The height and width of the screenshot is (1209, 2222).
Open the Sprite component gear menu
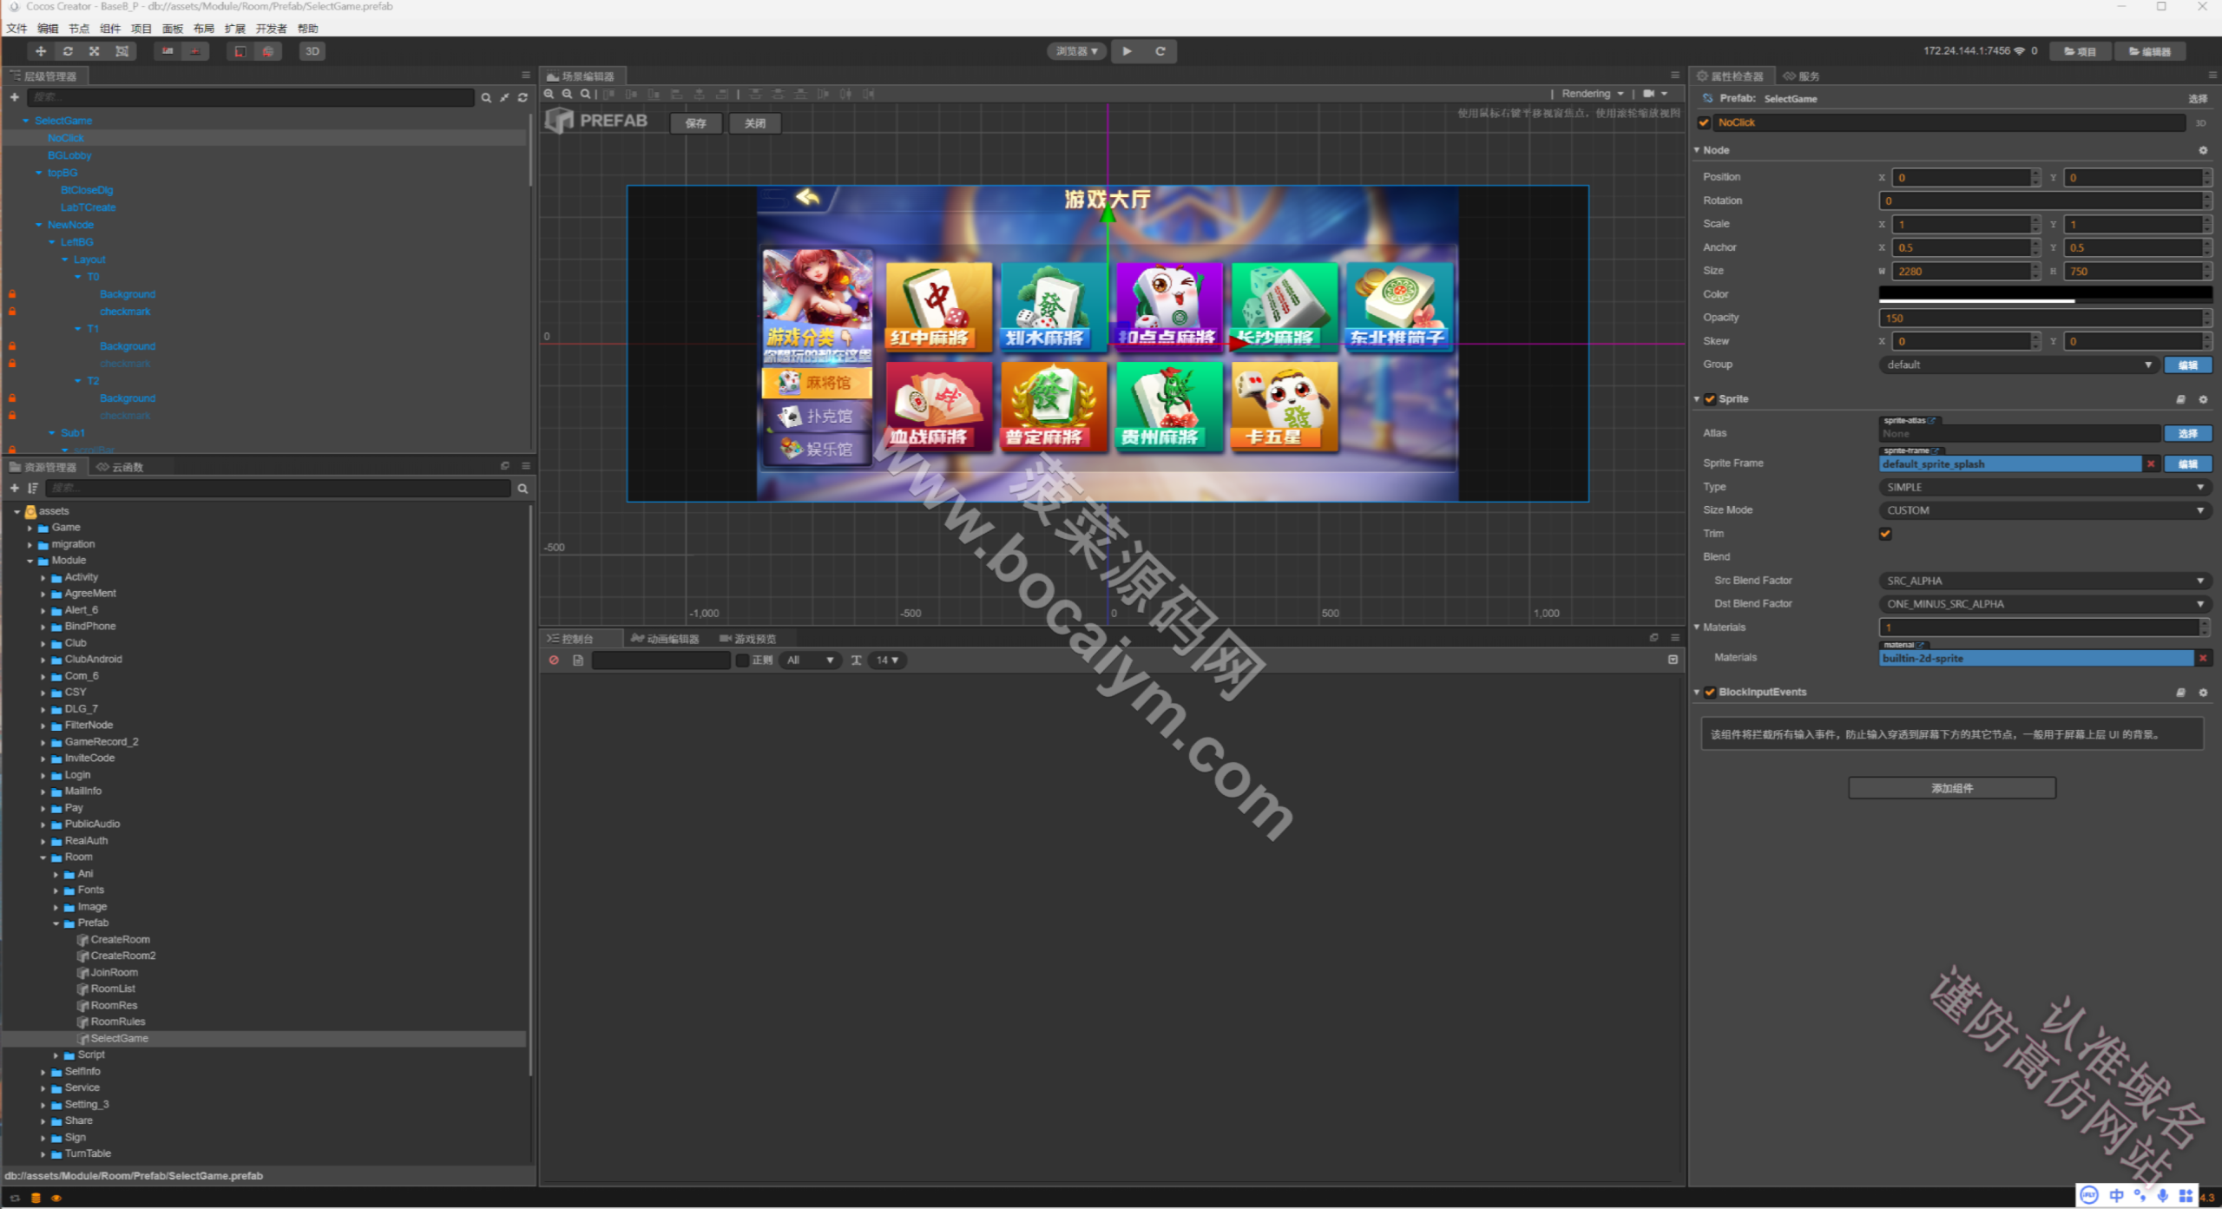point(2203,399)
